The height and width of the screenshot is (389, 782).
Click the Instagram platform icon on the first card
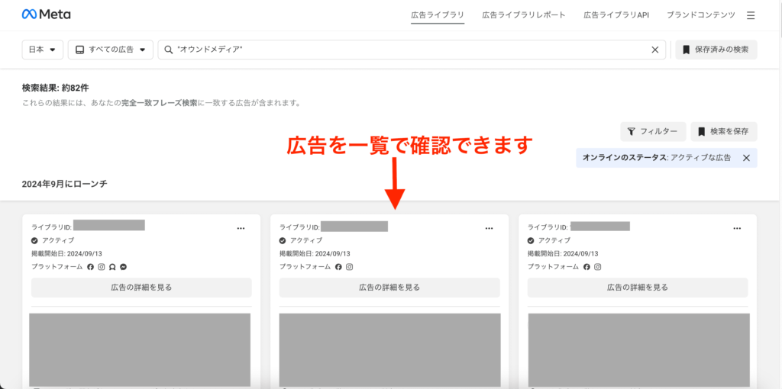click(x=102, y=267)
